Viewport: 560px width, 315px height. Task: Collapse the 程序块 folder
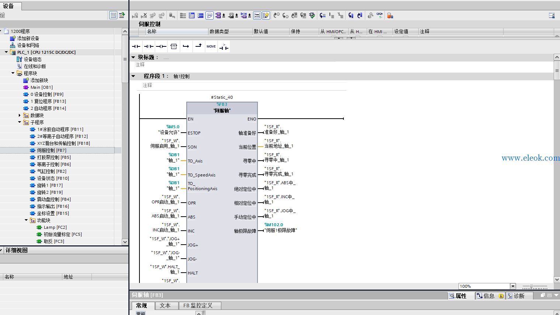pyautogui.click(x=13, y=73)
